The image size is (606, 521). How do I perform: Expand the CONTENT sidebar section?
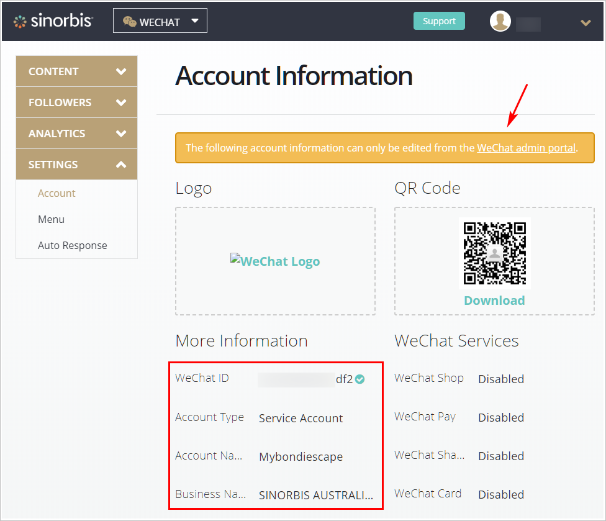(76, 71)
